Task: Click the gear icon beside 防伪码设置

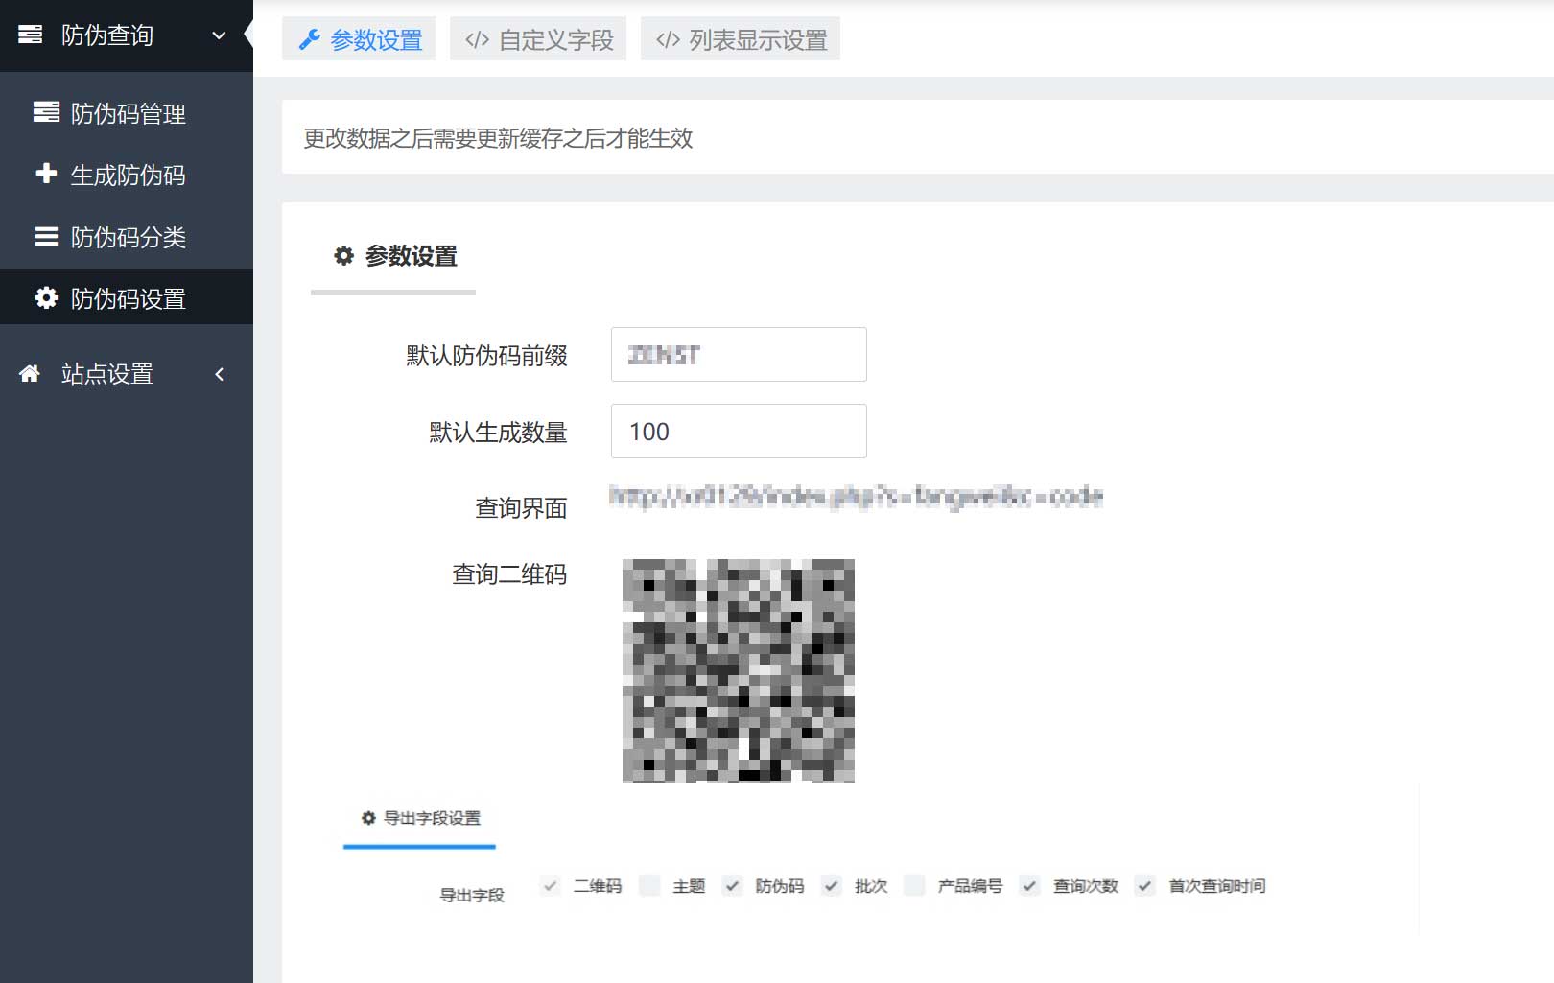Action: coord(46,297)
